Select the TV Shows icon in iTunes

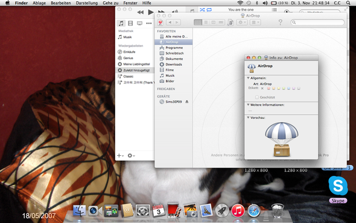click(x=139, y=23)
